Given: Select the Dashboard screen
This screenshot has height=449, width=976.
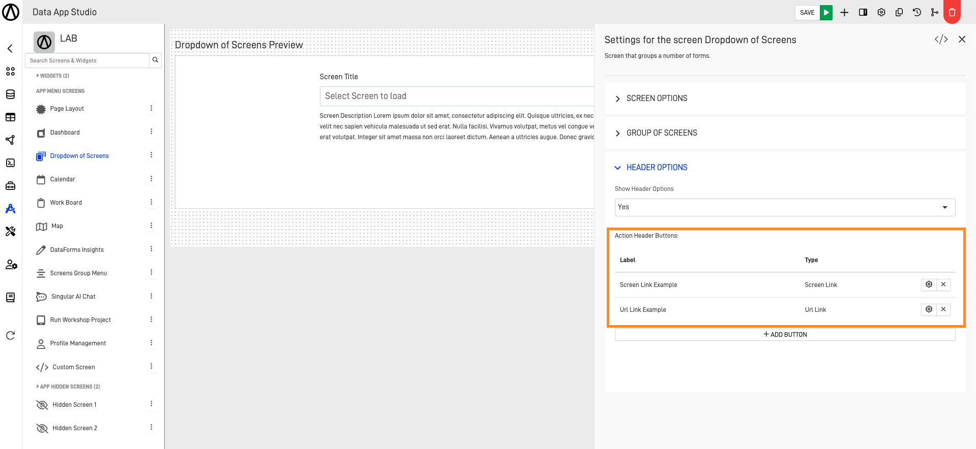Looking at the screenshot, I should [x=65, y=133].
